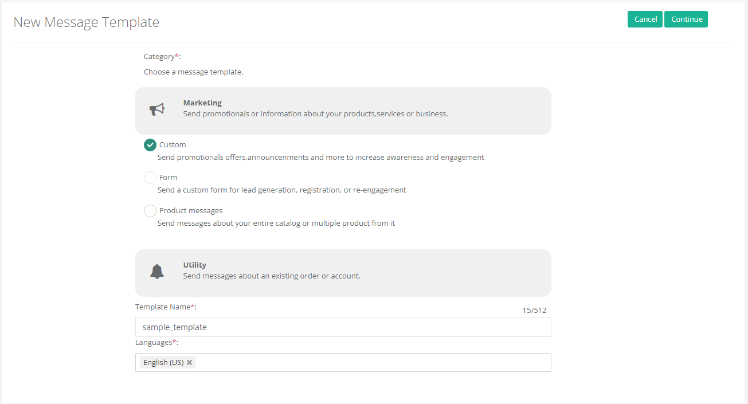
Task: Click the megaphone Marketing icon
Action: pos(156,109)
